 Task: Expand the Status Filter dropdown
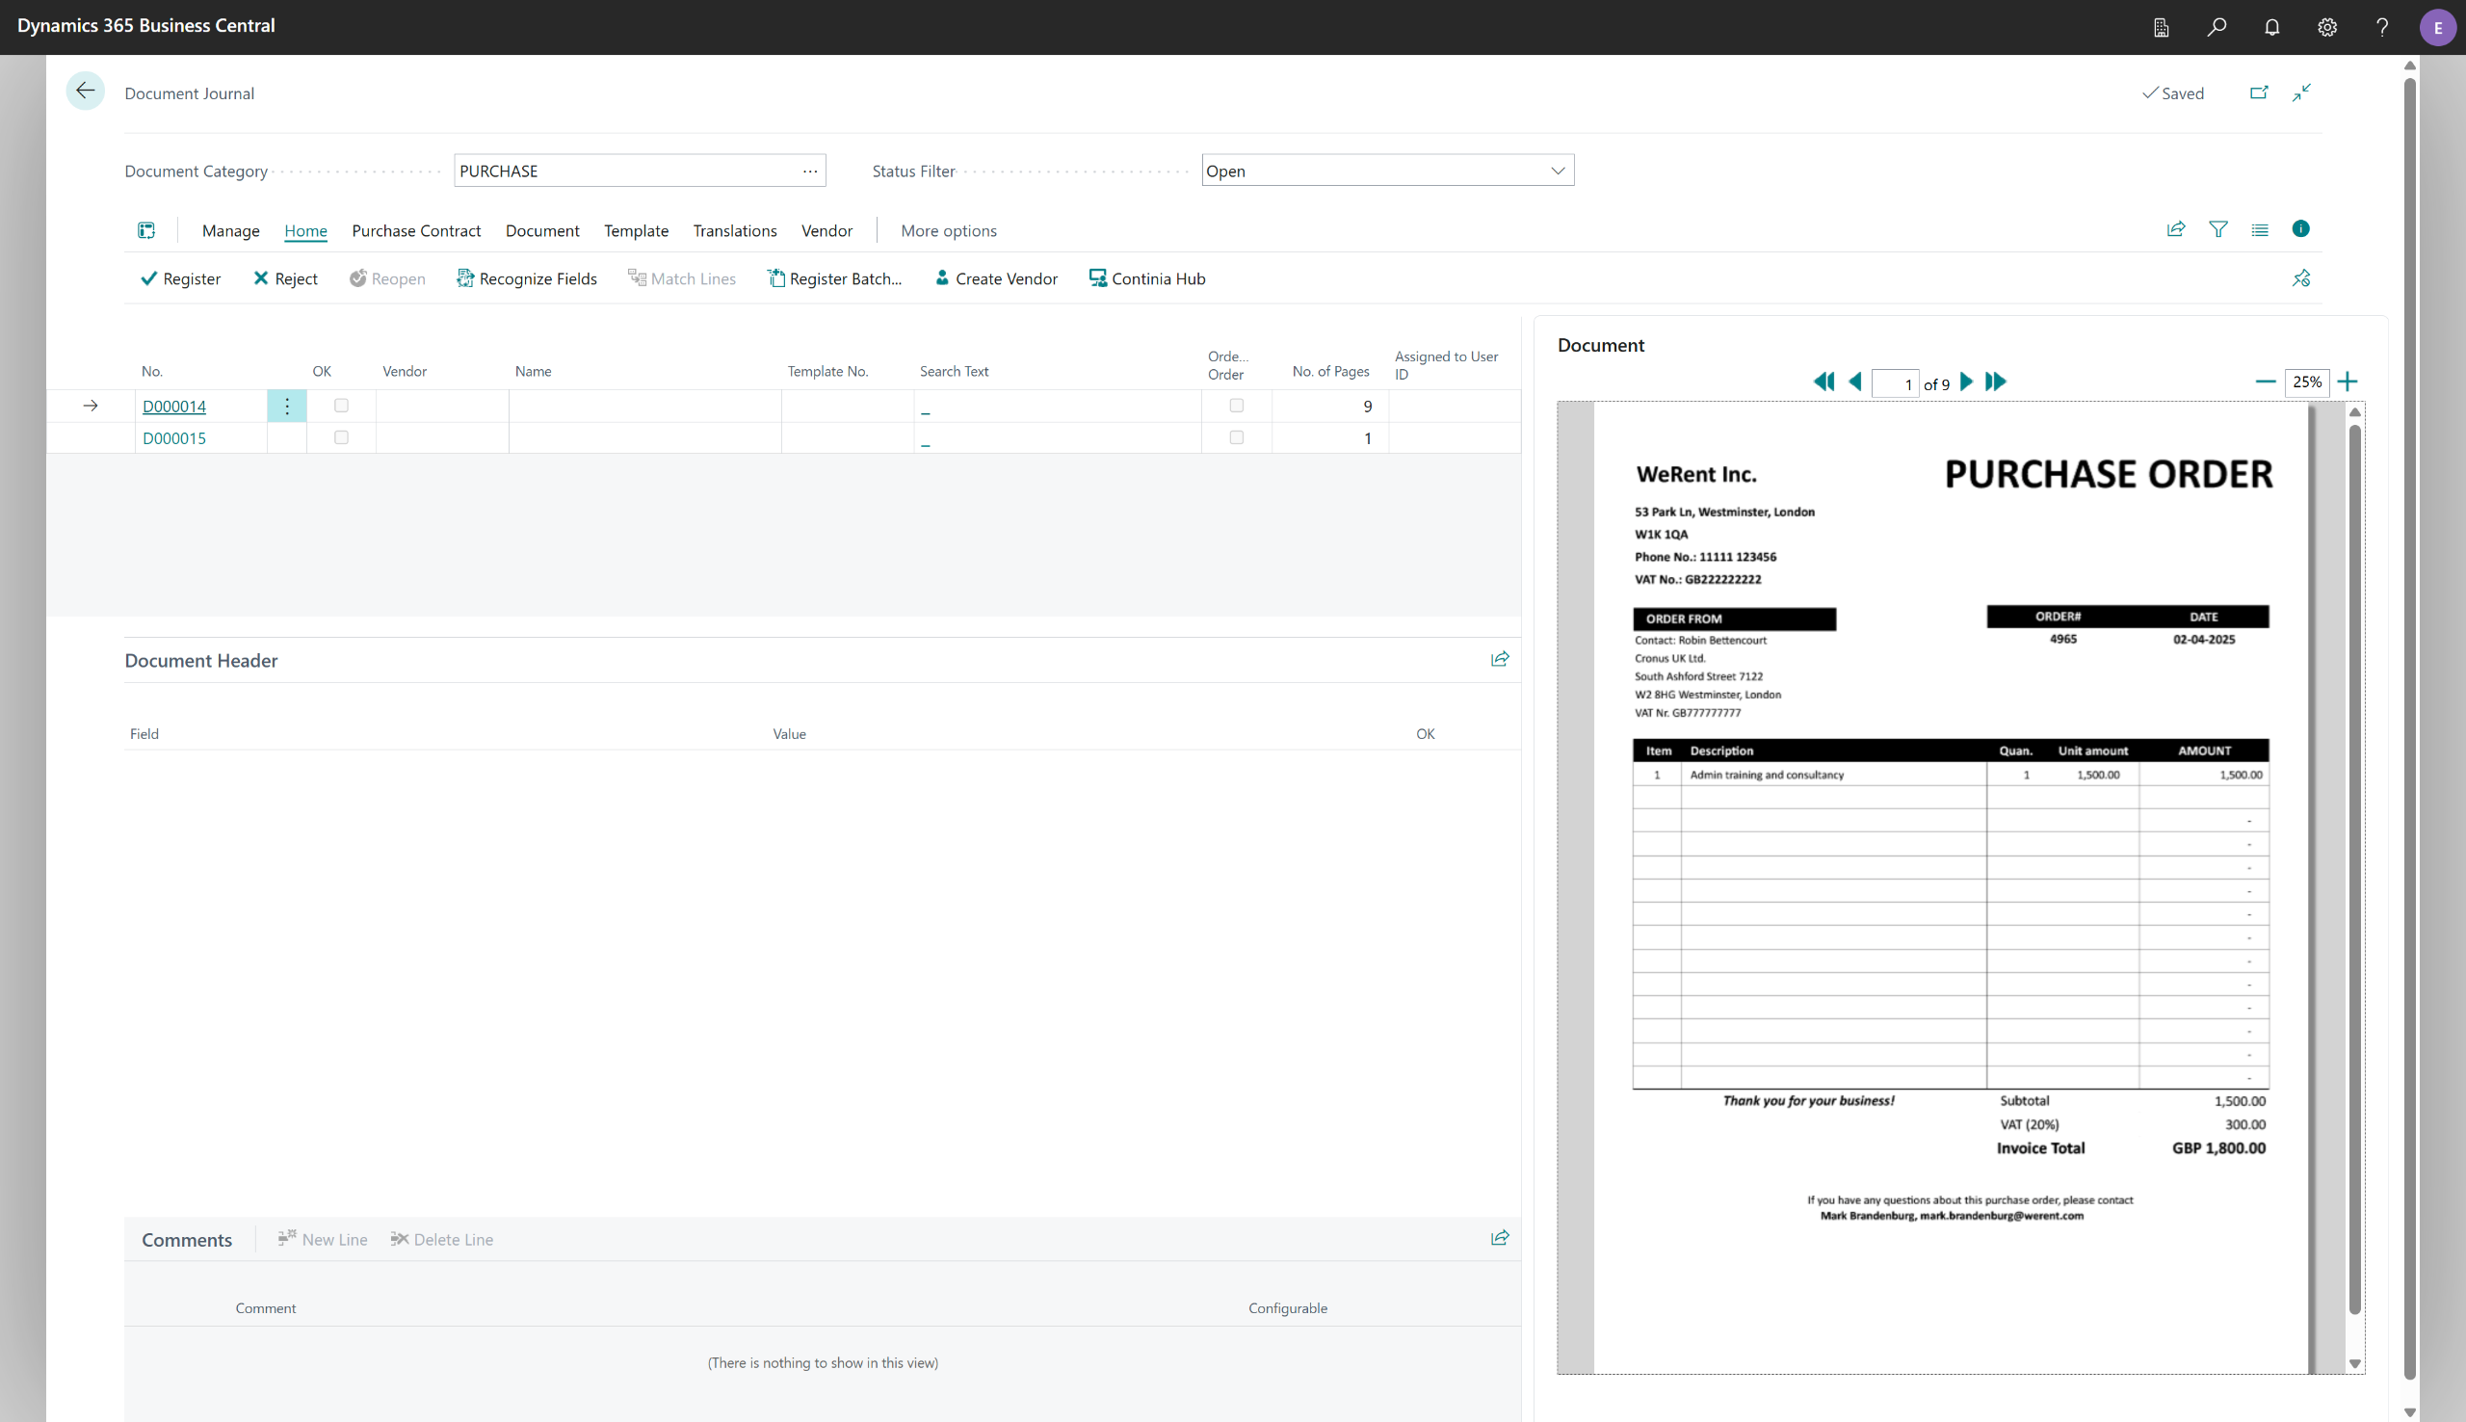pos(1558,171)
